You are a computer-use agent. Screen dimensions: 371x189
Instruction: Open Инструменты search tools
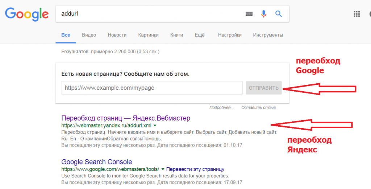(x=268, y=35)
